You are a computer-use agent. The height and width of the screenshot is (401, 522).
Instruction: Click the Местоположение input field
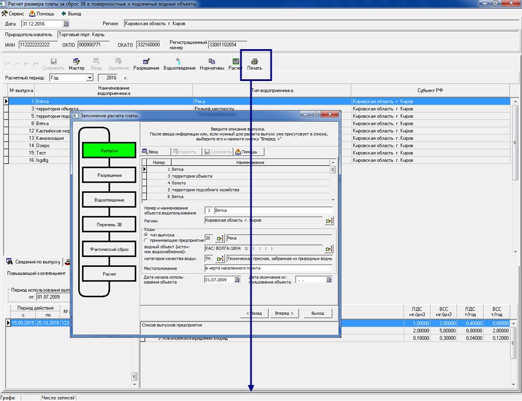pos(268,269)
